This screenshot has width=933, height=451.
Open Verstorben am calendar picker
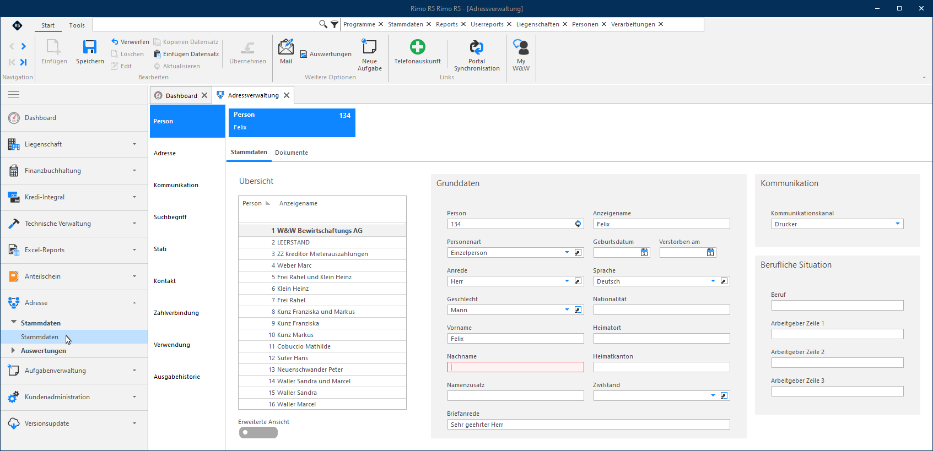pyautogui.click(x=710, y=253)
